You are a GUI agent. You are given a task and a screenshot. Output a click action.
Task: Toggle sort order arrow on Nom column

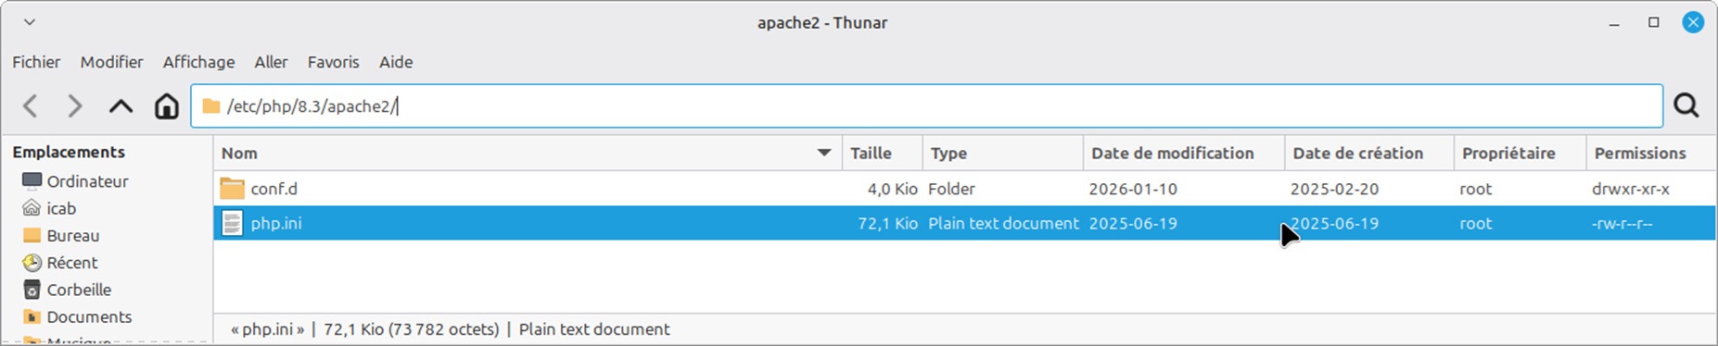[823, 153]
